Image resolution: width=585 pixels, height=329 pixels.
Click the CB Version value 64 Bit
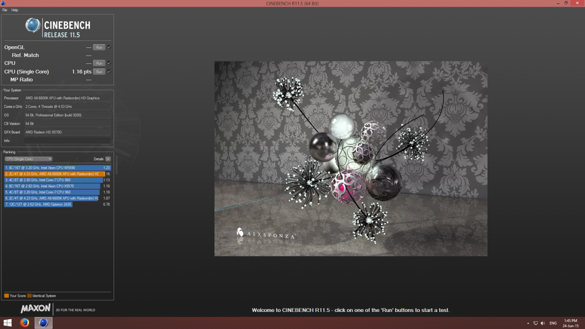point(67,123)
